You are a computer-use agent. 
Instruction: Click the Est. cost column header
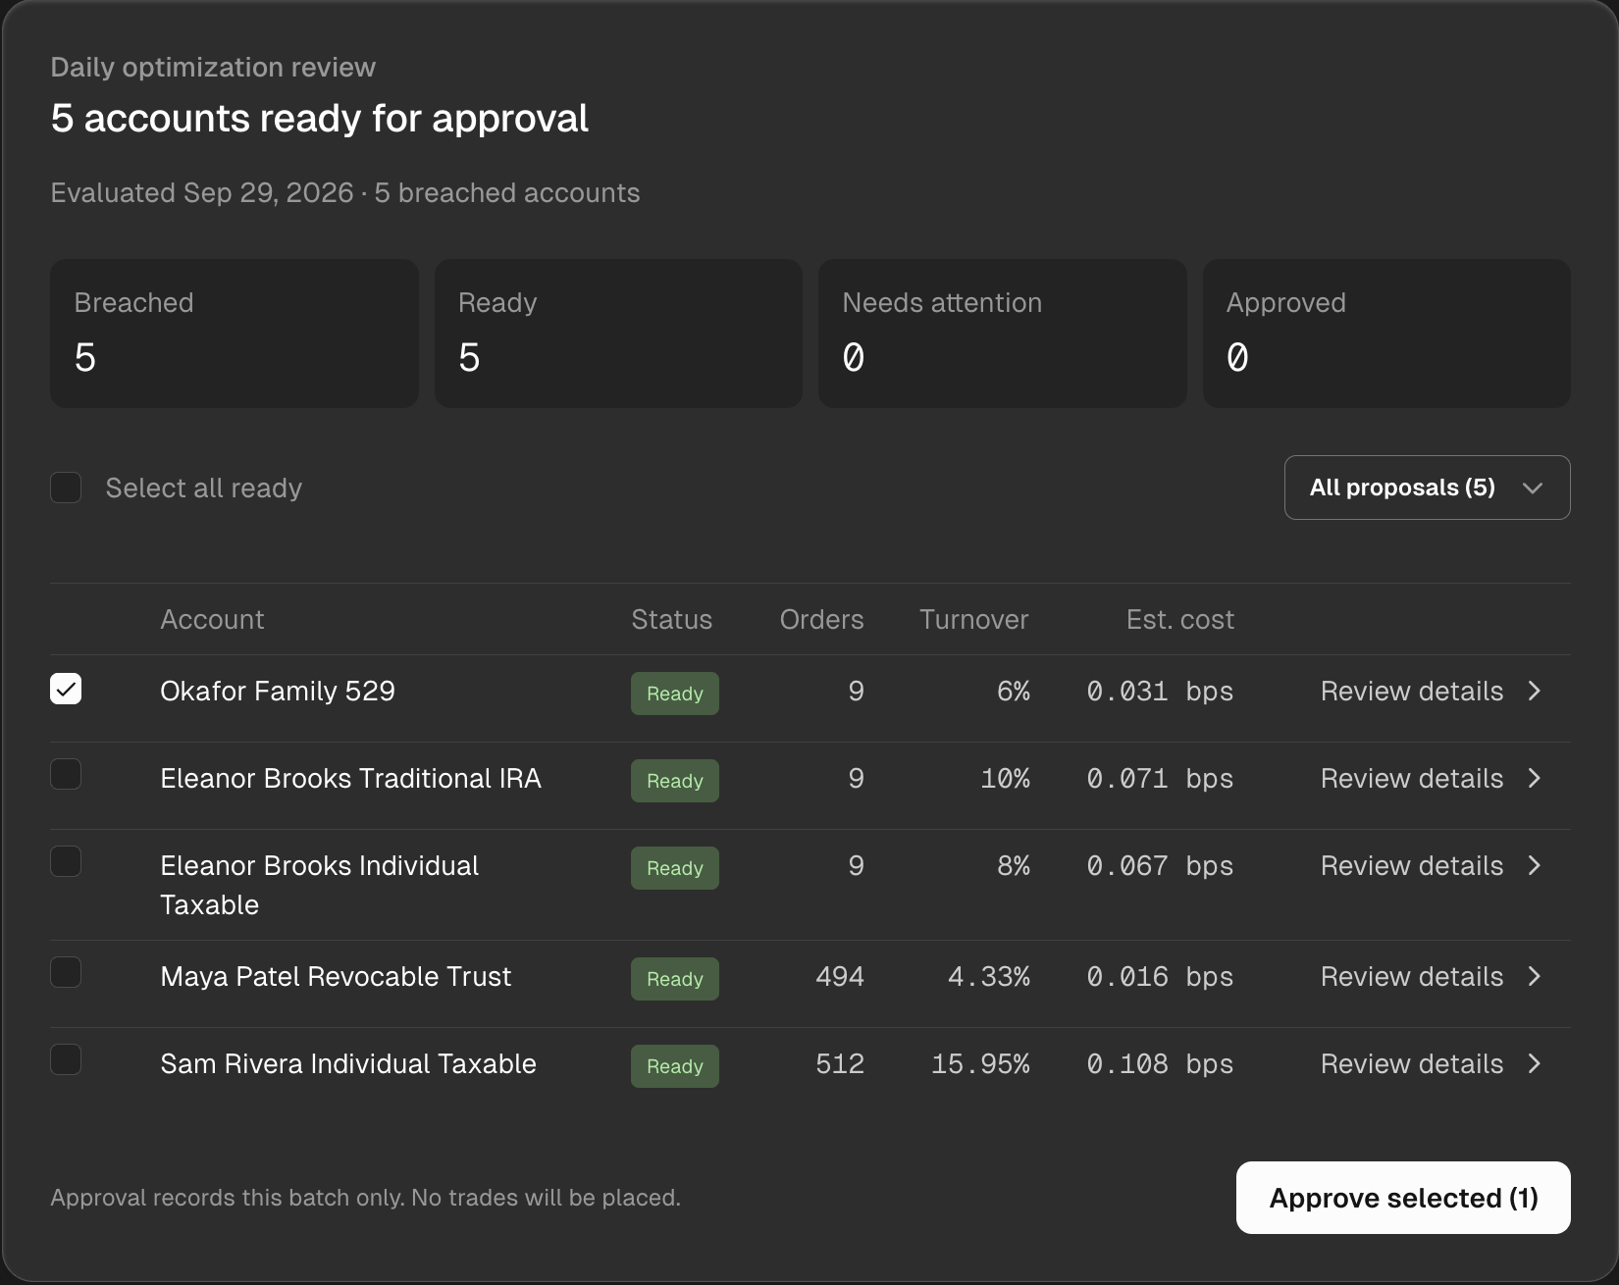1180,620
